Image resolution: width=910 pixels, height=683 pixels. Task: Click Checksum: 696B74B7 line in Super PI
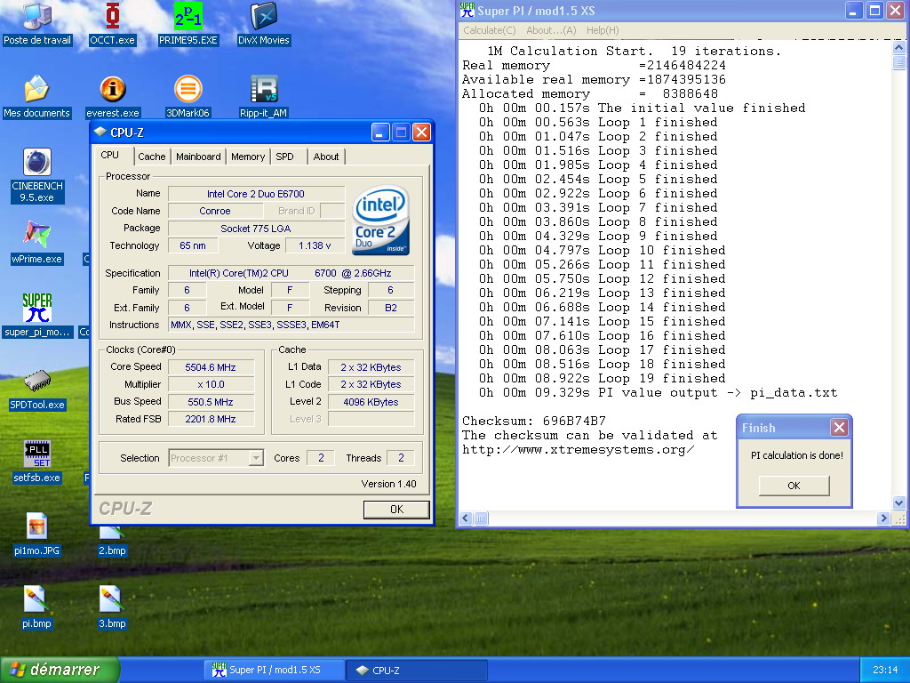click(x=534, y=421)
